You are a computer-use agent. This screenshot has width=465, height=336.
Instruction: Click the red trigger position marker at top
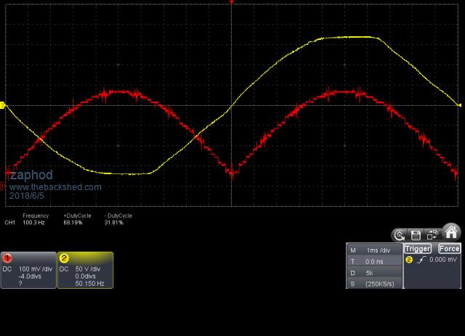point(231,3)
